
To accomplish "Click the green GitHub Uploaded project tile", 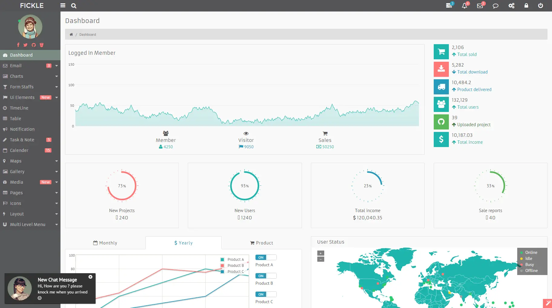I will pos(441,122).
